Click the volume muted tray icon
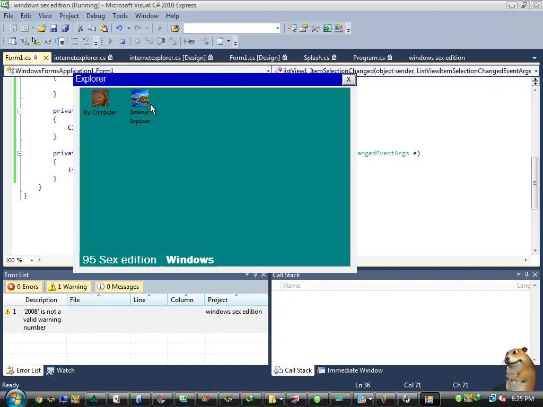 click(x=503, y=399)
